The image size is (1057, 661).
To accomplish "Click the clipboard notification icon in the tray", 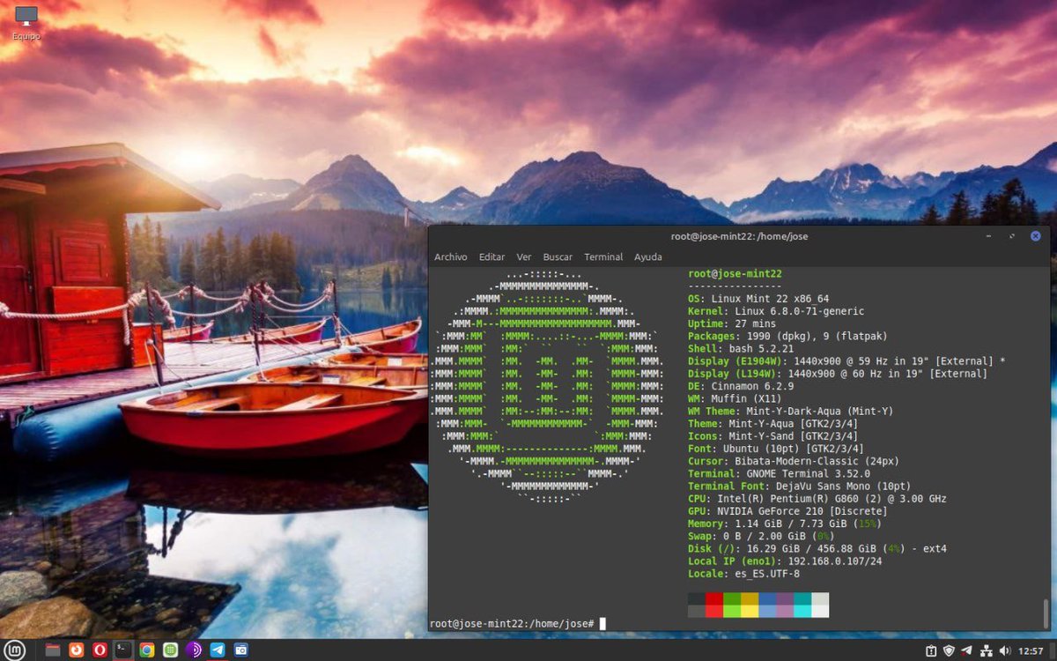I will [x=931, y=652].
